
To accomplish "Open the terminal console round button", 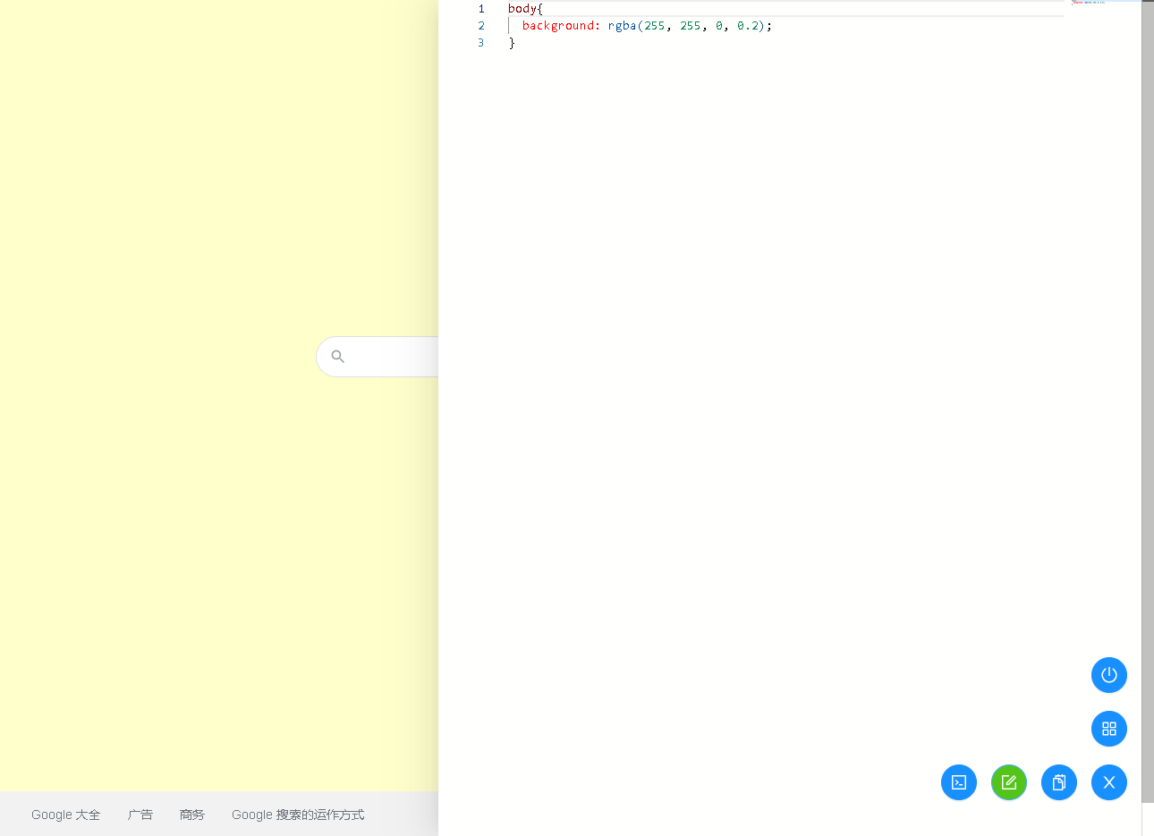I will (x=959, y=782).
